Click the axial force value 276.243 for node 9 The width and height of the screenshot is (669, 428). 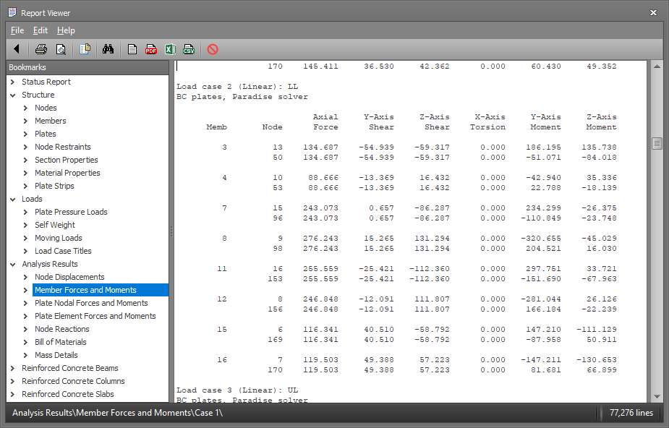pos(320,239)
